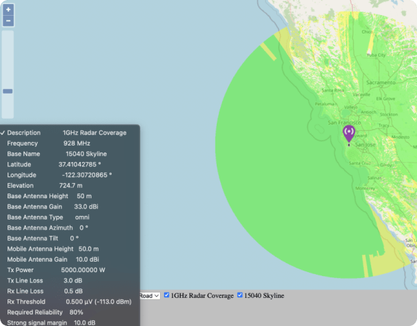Click the purple antenna tower marker

[349, 132]
